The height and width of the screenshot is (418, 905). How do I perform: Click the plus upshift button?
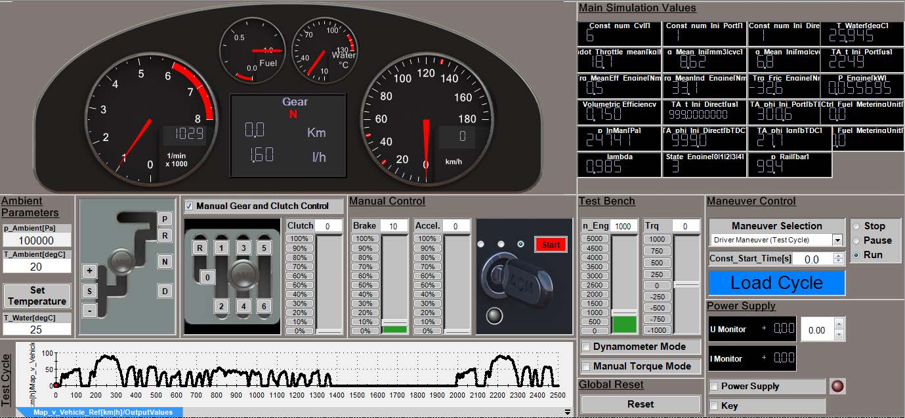(x=90, y=271)
